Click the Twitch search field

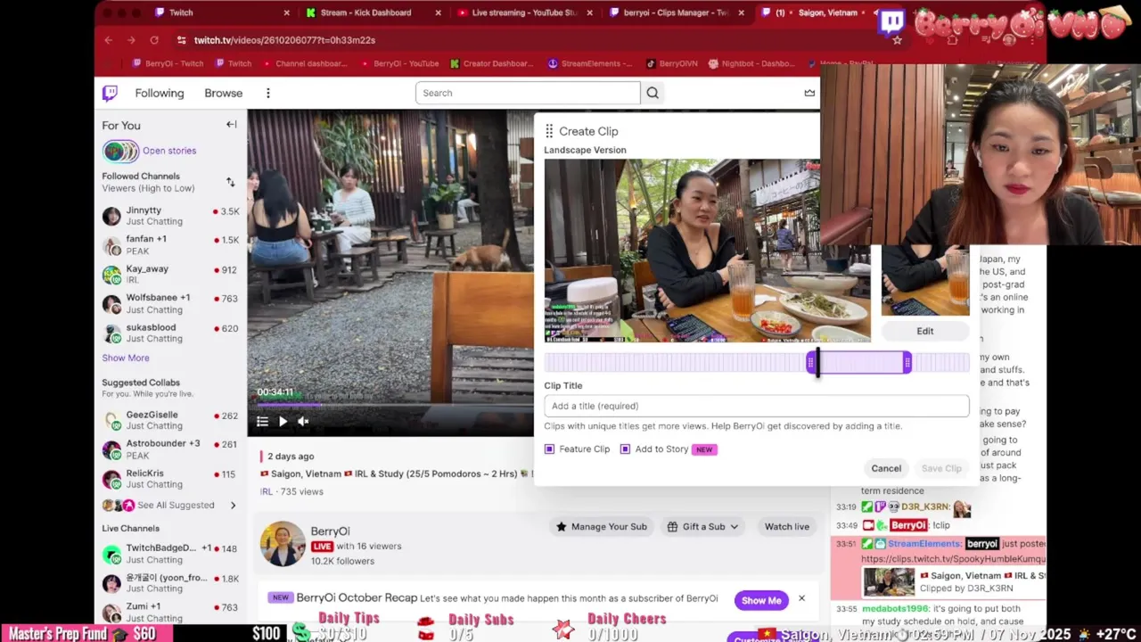528,93
